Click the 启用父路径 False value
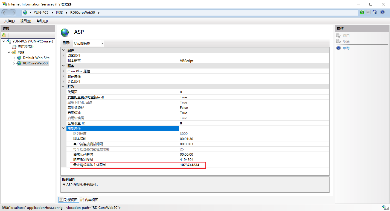The image size is (390, 211). pos(184,108)
